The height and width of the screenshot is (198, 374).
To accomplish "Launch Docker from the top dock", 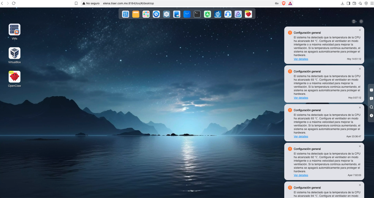I will click(x=218, y=14).
